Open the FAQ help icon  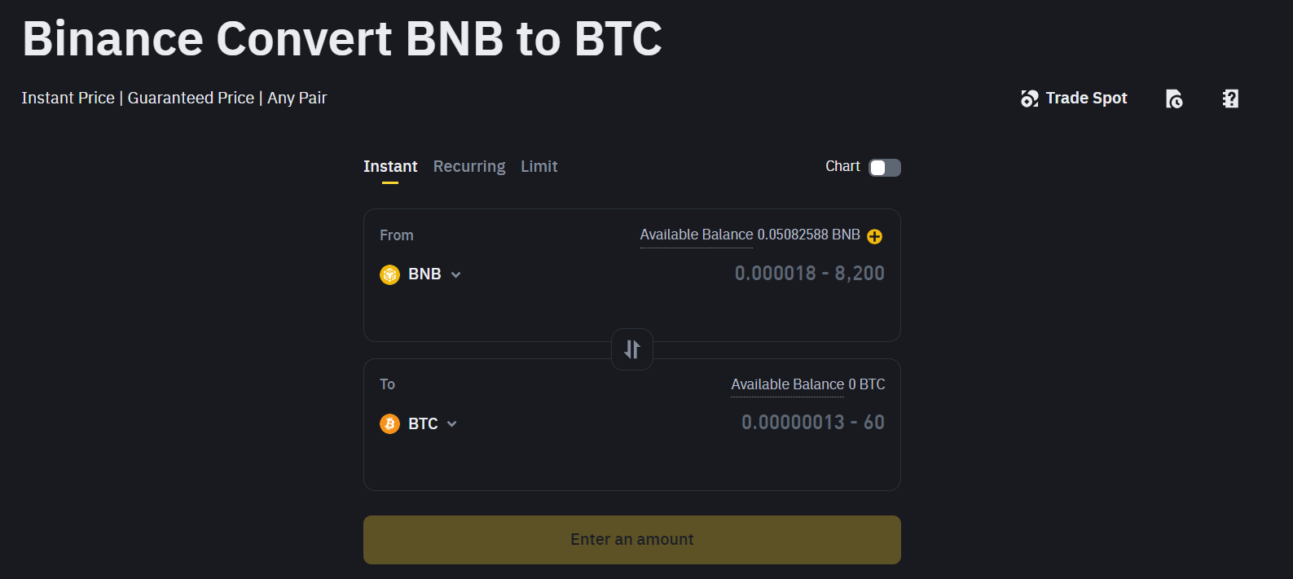coord(1230,99)
